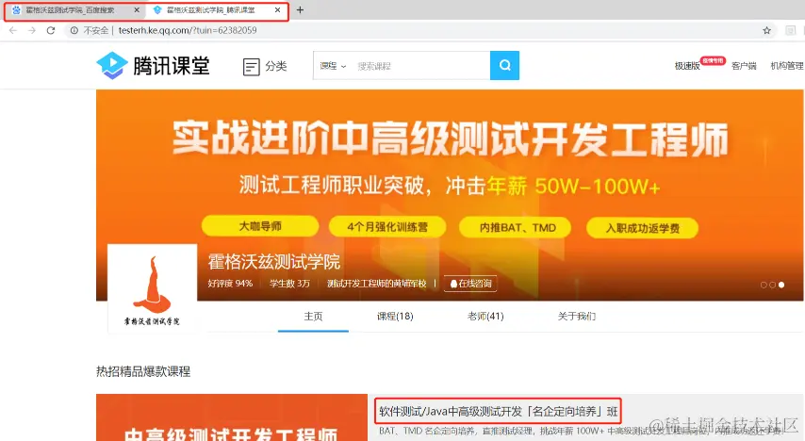
Task: Open the 软件测试/Java中高级测试开发 course title
Action: coord(498,411)
